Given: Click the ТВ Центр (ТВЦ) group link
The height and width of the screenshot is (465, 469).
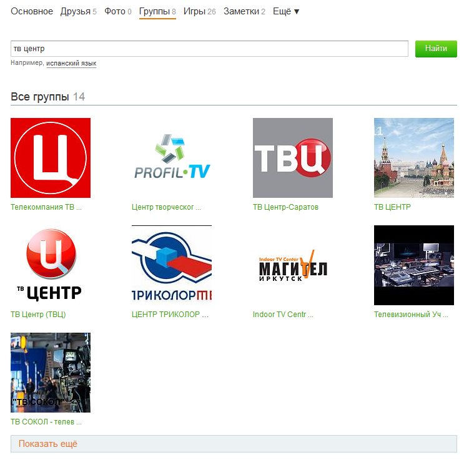Looking at the screenshot, I should coord(38,315).
